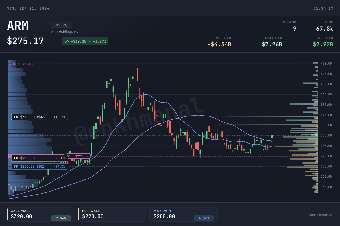Screen dimensions: 340x226
Task: Click the PUT GEX value -$4.34B
Action: pos(219,44)
